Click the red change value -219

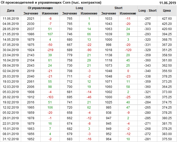[50, 50]
